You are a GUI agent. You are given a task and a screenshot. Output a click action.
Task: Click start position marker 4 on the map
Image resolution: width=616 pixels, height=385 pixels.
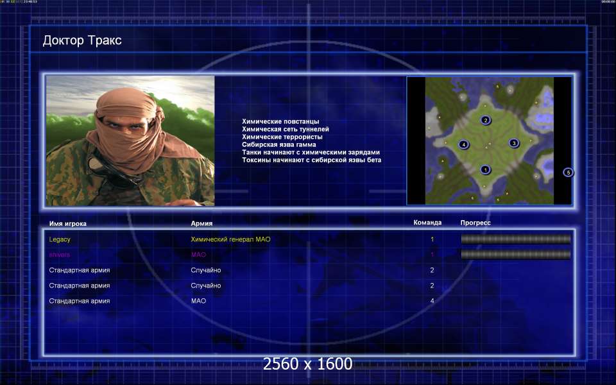coord(463,144)
